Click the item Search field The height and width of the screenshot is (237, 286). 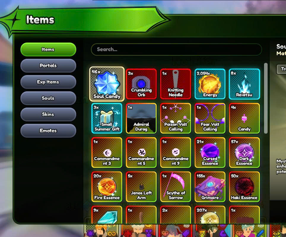click(177, 49)
